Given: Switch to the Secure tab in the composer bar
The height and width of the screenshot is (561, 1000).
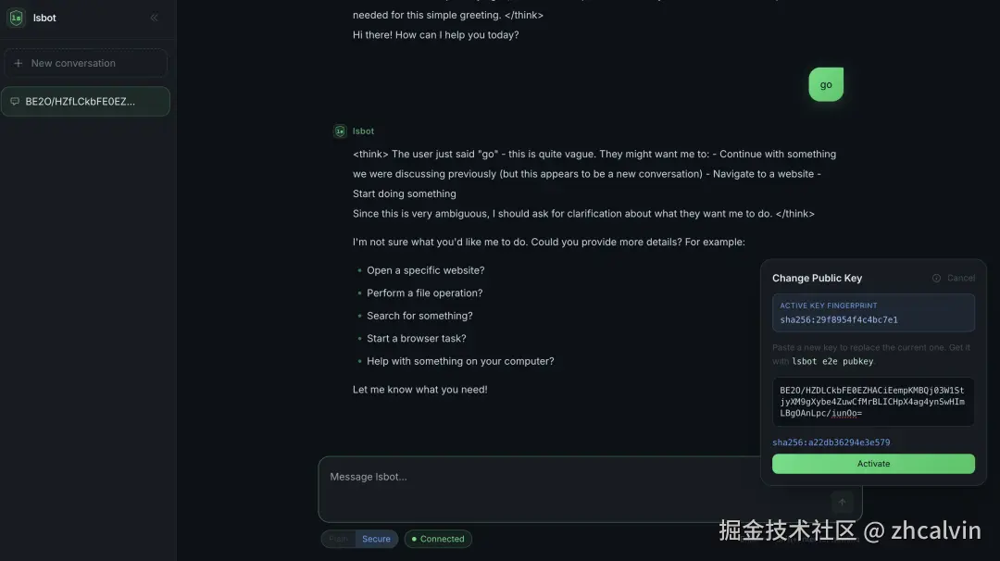Looking at the screenshot, I should tap(375, 538).
